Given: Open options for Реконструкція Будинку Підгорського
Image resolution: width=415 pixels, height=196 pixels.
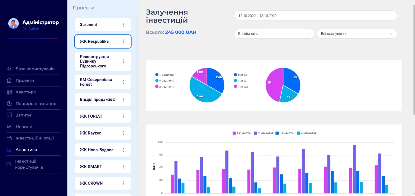Looking at the screenshot, I should pos(123,61).
